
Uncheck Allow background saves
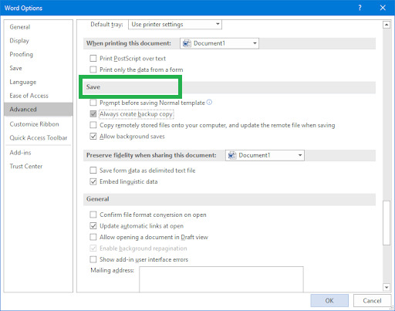93,137
